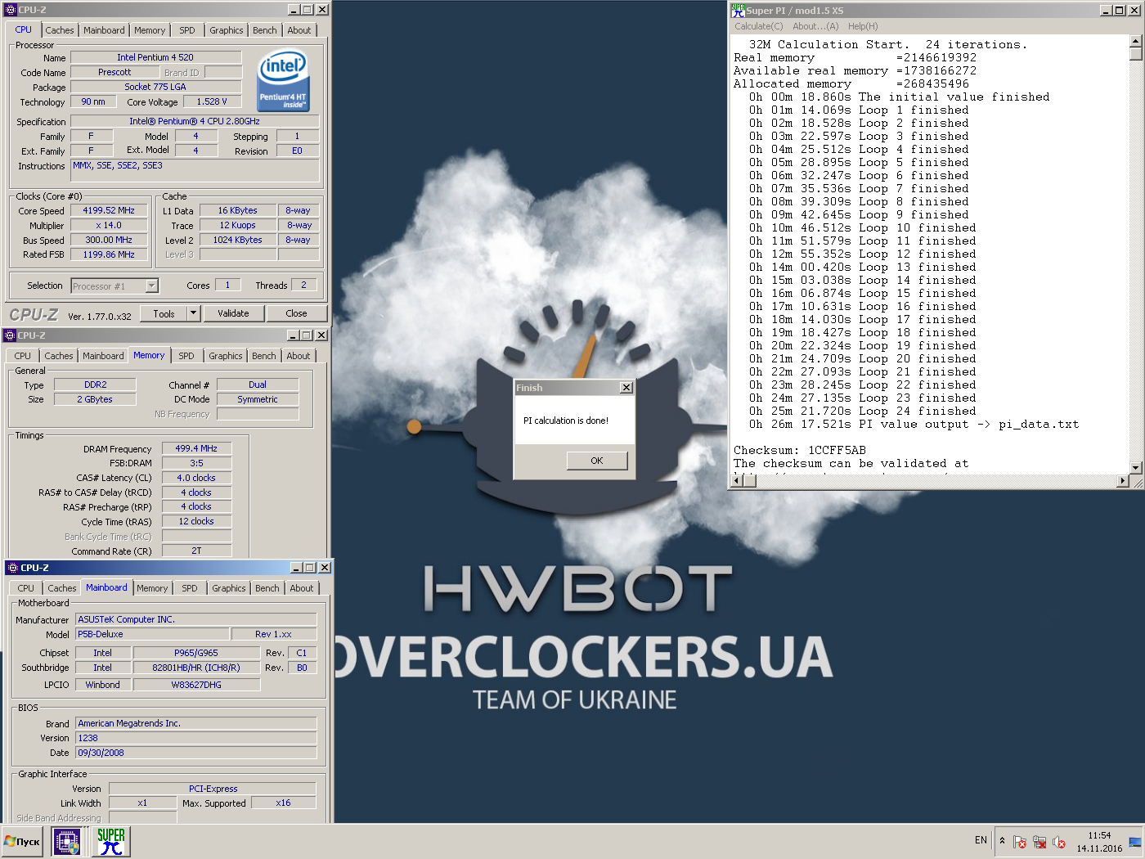
Task: Click the EN language indicator in tray
Action: [981, 840]
